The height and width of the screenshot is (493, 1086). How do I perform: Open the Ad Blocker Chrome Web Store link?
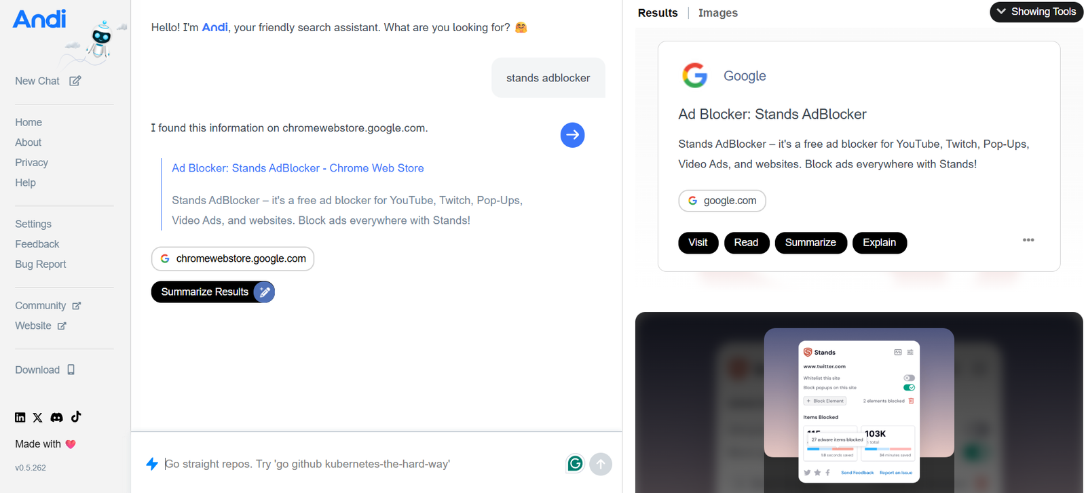pyautogui.click(x=297, y=168)
